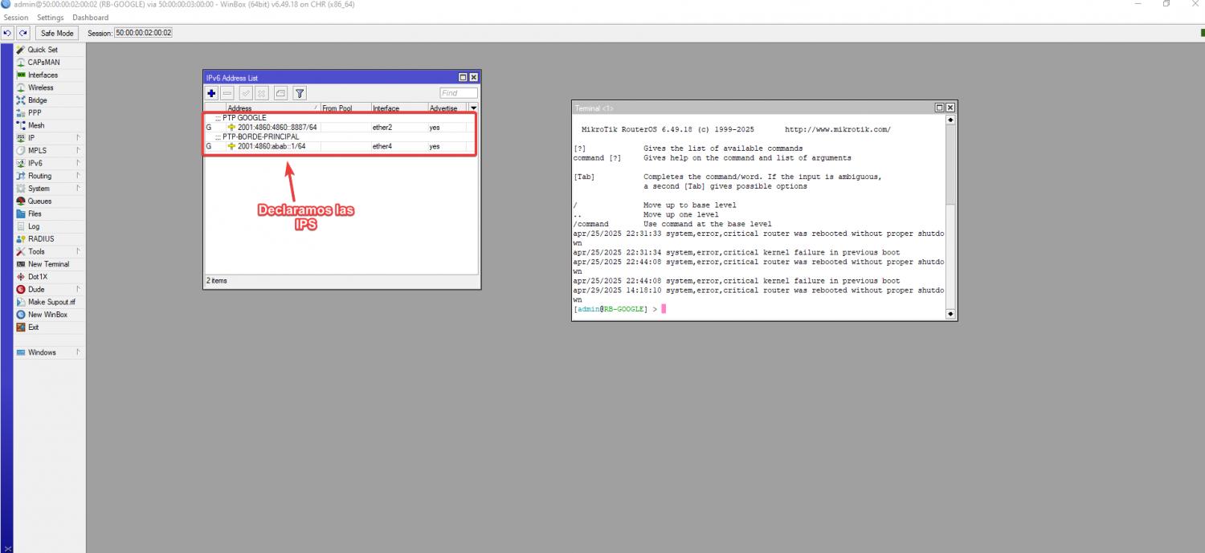Open the Session menu

[x=15, y=18]
